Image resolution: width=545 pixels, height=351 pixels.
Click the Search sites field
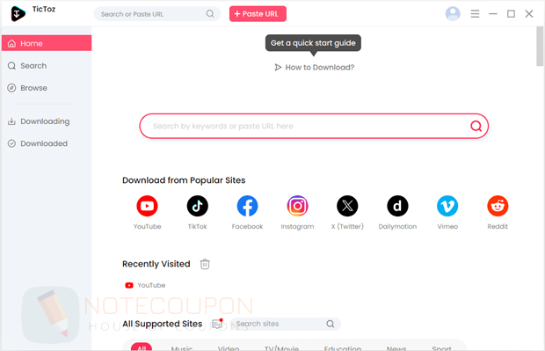(285, 324)
